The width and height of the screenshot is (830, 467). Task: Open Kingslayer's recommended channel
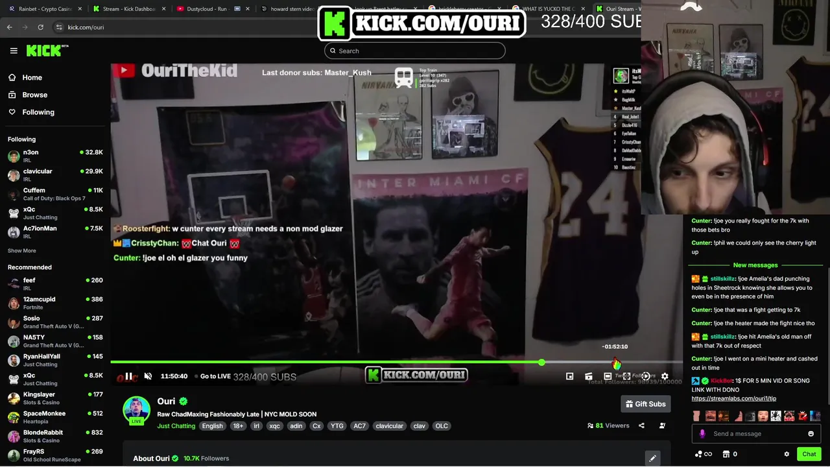click(55, 398)
